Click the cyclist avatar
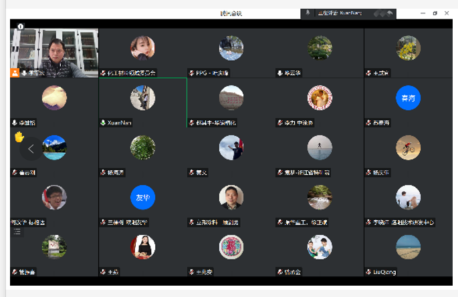 (408, 147)
